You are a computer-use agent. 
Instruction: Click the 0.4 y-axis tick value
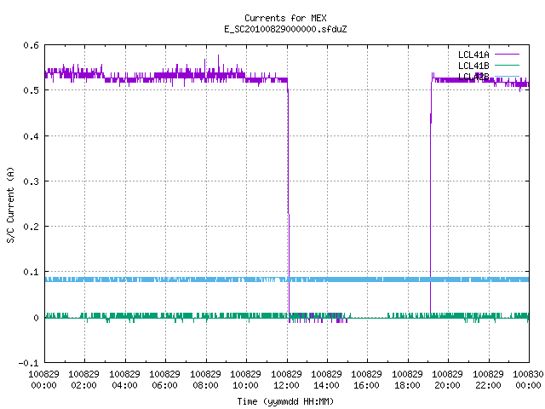pos(31,136)
